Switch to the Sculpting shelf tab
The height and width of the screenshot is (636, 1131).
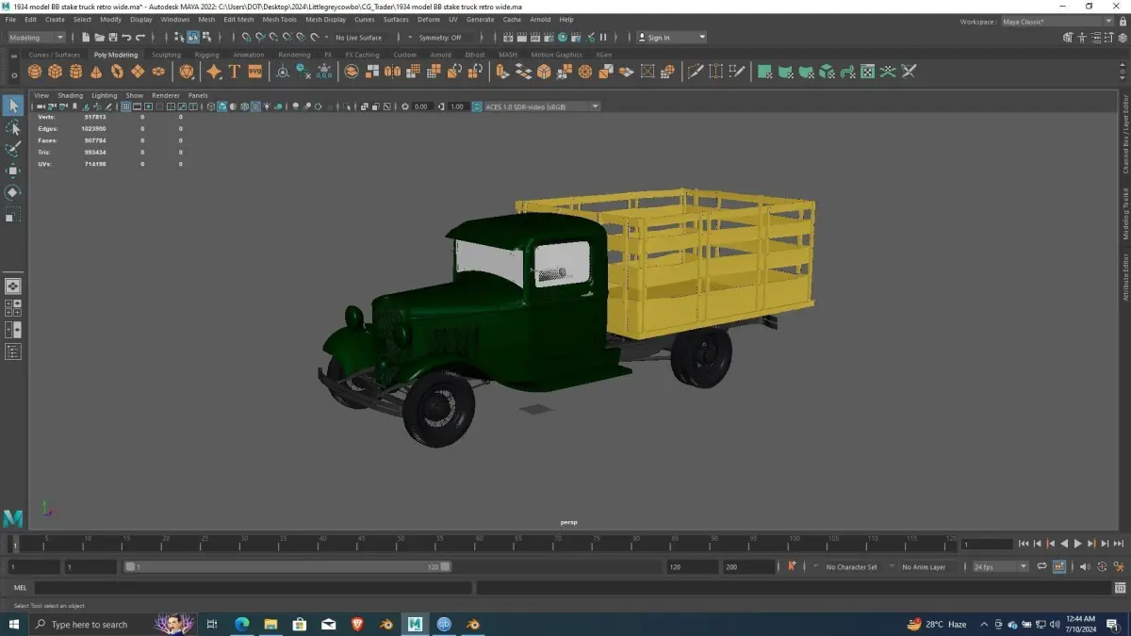pos(166,55)
